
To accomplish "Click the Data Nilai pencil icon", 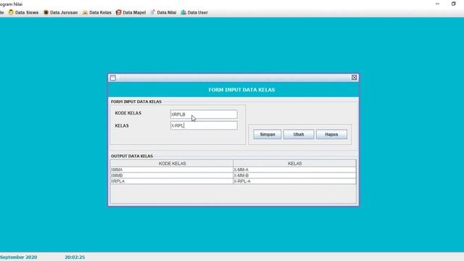I will tap(153, 12).
